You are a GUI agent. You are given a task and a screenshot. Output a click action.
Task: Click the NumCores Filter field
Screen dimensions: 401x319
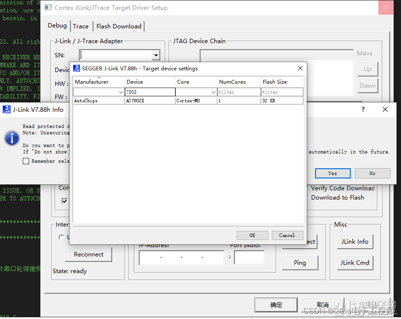coord(239,92)
